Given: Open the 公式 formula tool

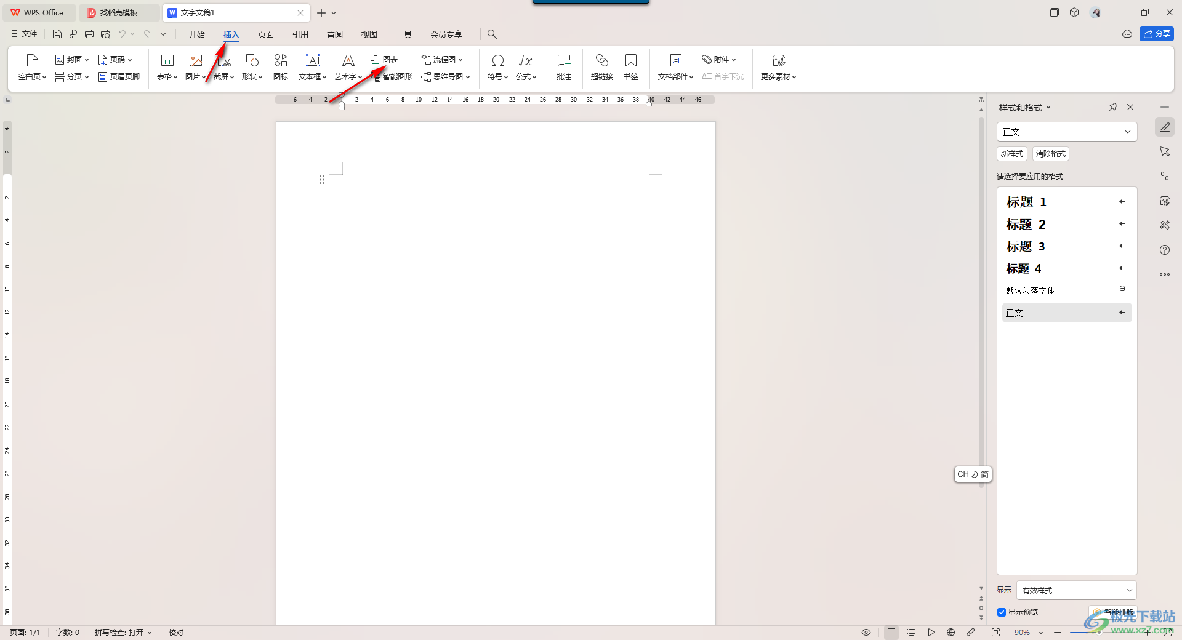Looking at the screenshot, I should [526, 67].
